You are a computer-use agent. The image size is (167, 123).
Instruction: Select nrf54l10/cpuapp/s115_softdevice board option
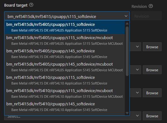(x=65, y=80)
